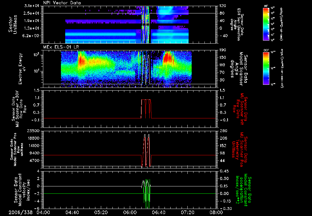Select the "MEx ELS-01 LR" panel title
Viewport: 312px width, 216px height.
(x=61, y=47)
